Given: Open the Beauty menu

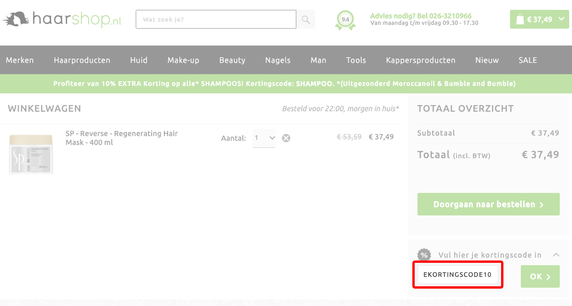Looking at the screenshot, I should coord(232,60).
